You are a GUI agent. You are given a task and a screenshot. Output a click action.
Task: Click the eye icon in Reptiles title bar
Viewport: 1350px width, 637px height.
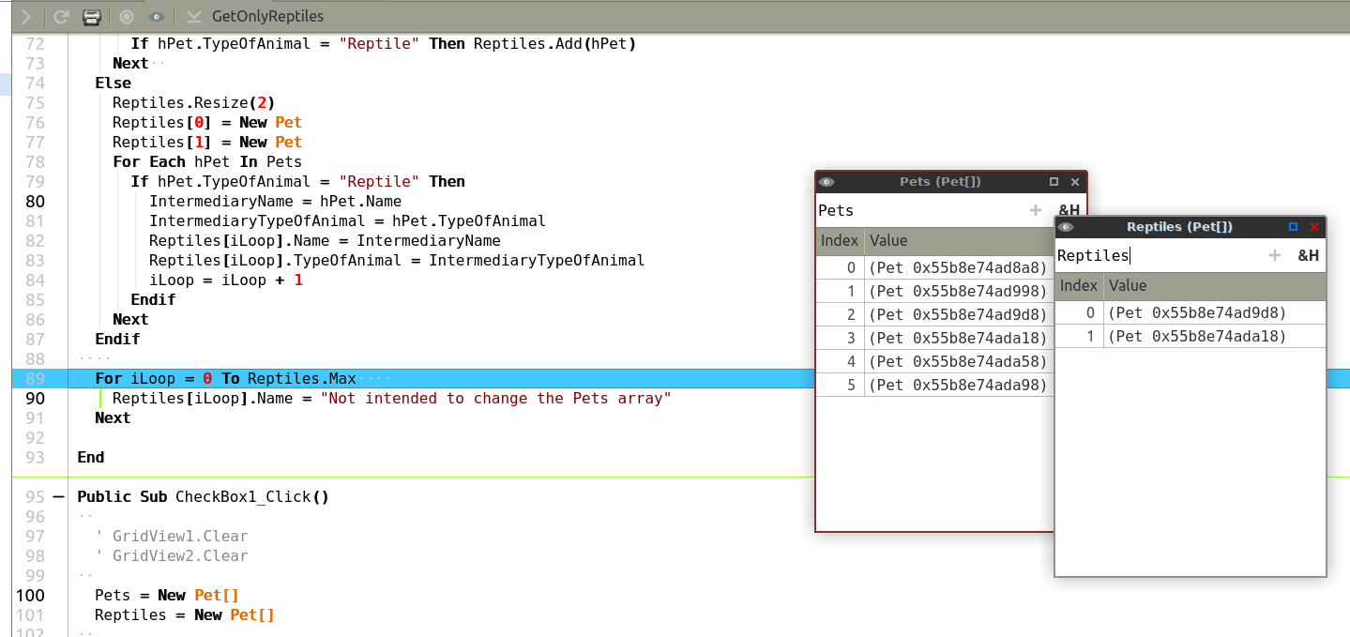pyautogui.click(x=1066, y=227)
